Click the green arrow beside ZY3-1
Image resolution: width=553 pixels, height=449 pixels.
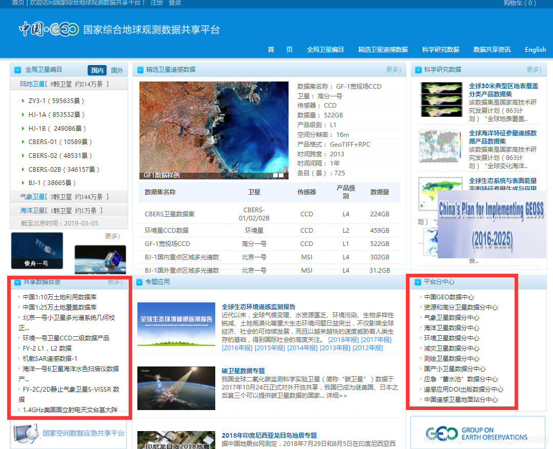[23, 101]
